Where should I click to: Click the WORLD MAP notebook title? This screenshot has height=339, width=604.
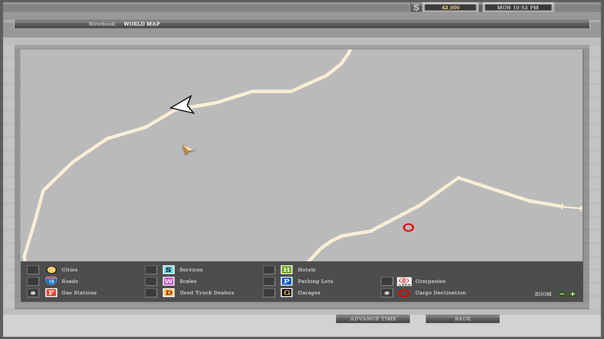click(x=141, y=24)
